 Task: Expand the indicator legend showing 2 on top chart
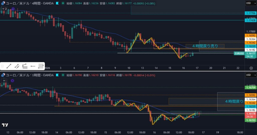4,9
